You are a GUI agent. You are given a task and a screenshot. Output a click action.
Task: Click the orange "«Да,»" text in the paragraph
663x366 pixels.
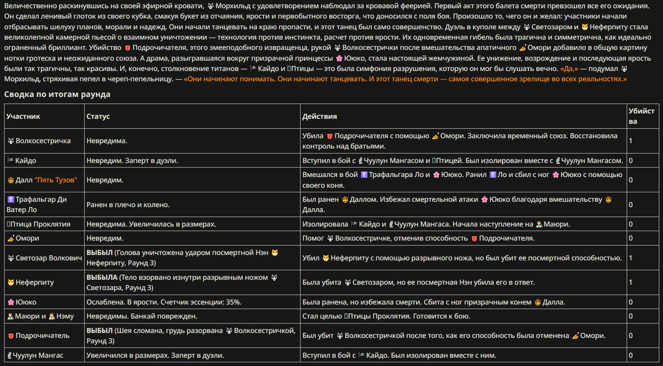pos(569,69)
